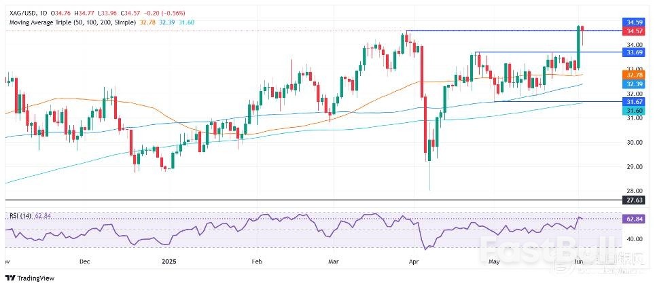Viewport: 655px width, 288px height.
Task: Click the TradingView logo icon
Action: [10, 277]
